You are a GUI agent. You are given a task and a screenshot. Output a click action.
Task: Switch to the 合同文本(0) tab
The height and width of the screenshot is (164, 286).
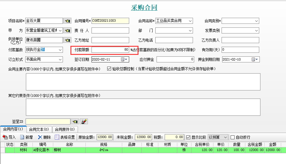point(39,129)
